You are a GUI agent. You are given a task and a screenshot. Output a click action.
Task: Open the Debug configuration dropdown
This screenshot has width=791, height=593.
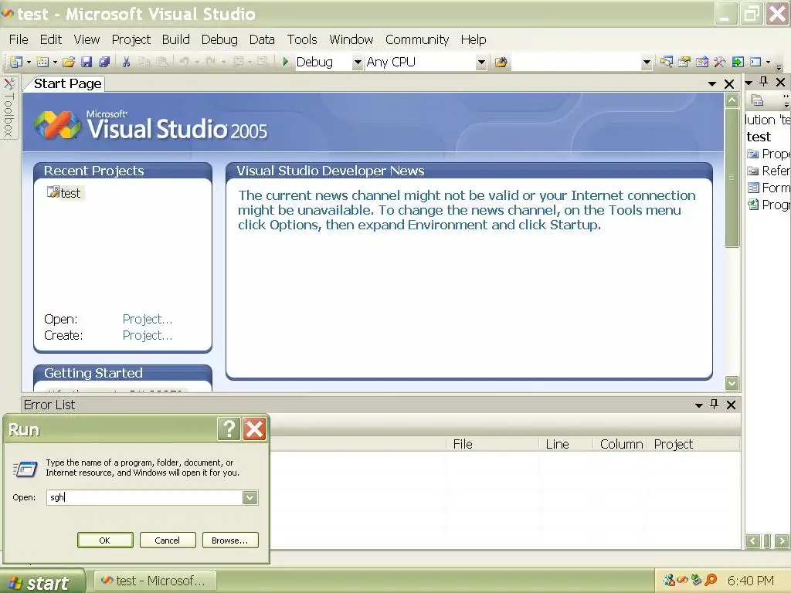(357, 62)
